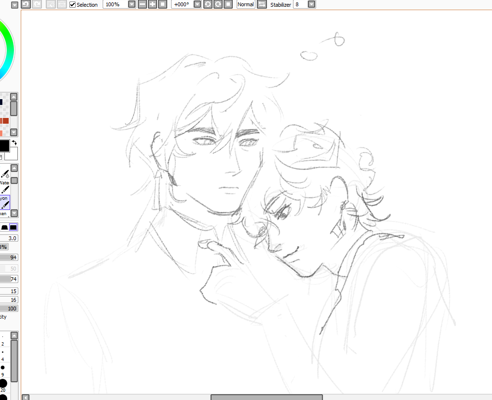The height and width of the screenshot is (400, 492).
Task: Click the Normal view mode button
Action: 245,4
